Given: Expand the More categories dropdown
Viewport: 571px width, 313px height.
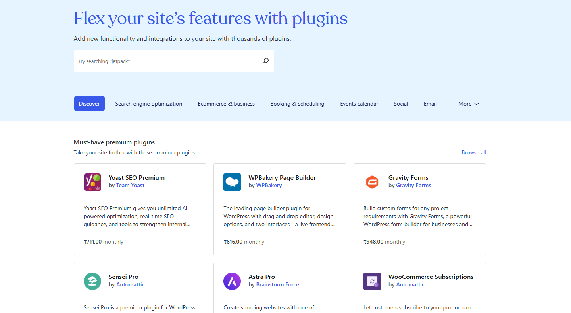Looking at the screenshot, I should (469, 104).
